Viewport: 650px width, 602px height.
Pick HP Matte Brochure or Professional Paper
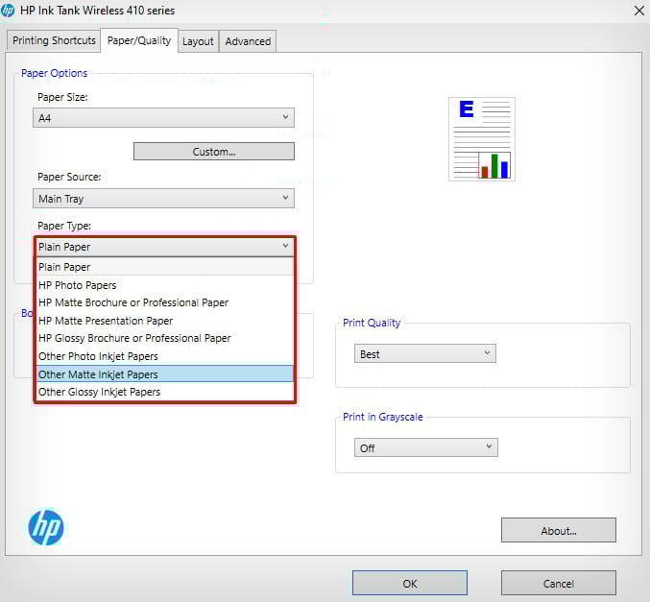click(164, 302)
